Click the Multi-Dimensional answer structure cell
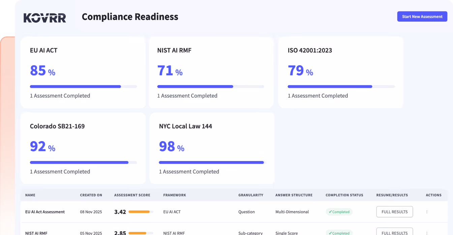The height and width of the screenshot is (235, 453). click(x=292, y=212)
